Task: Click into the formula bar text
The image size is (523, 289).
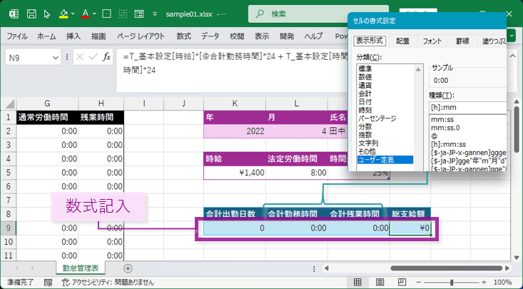Action: click(232, 71)
